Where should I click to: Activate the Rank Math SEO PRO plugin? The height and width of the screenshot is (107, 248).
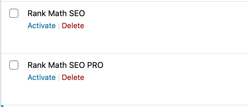(42, 77)
